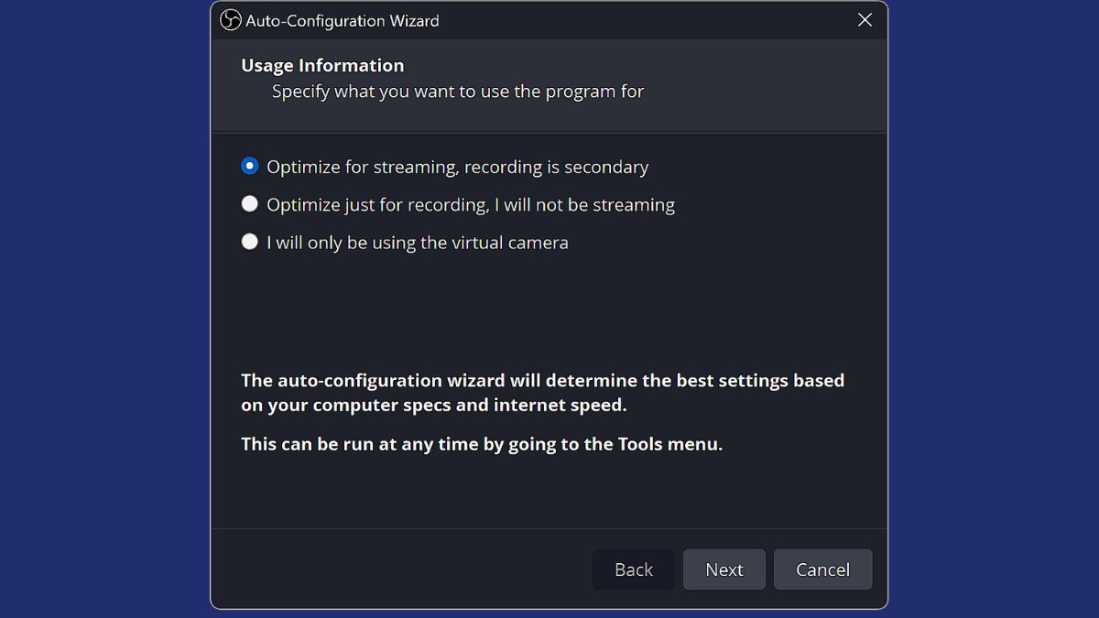1099x618 pixels.
Task: Click the 'I will only be using the virtual camera' label
Action: coord(418,243)
